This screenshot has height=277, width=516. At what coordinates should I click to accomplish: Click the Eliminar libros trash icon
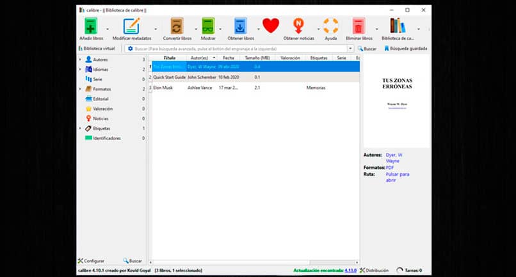tap(359, 26)
